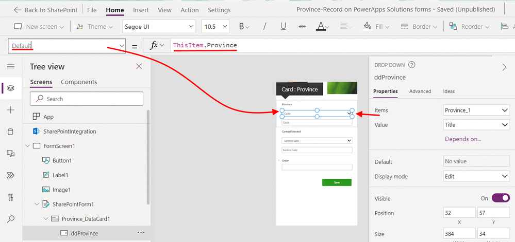Switch to the Properties tab
The image size is (515, 242).
[386, 91]
